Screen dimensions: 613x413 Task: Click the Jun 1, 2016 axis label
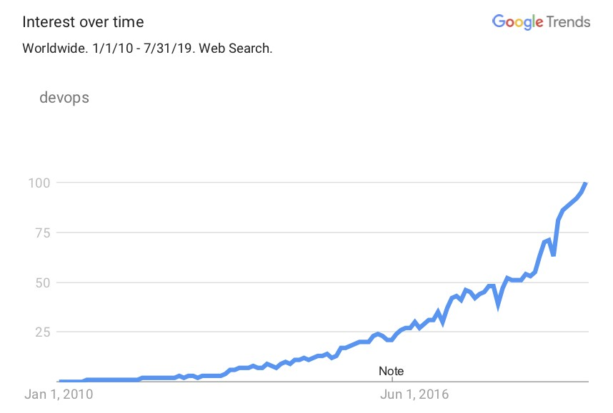coord(414,394)
